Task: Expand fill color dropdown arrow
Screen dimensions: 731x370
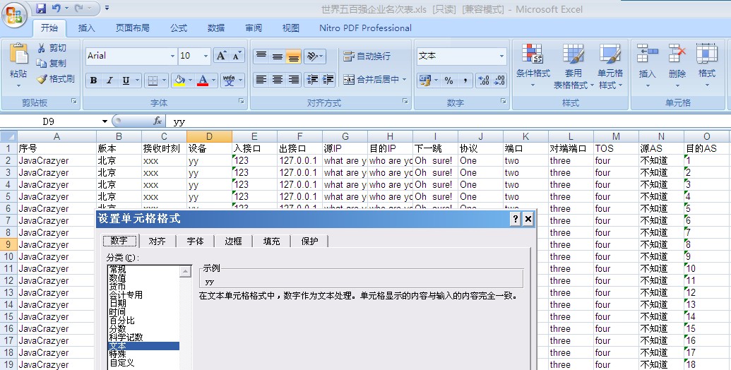Action: point(190,80)
